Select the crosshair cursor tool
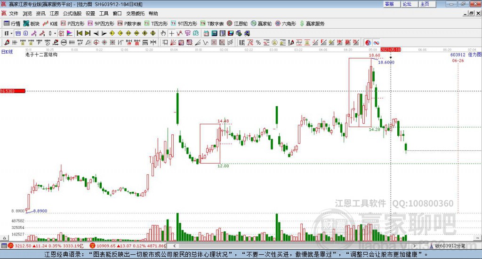The width and height of the screenshot is (482, 259). click(x=171, y=33)
